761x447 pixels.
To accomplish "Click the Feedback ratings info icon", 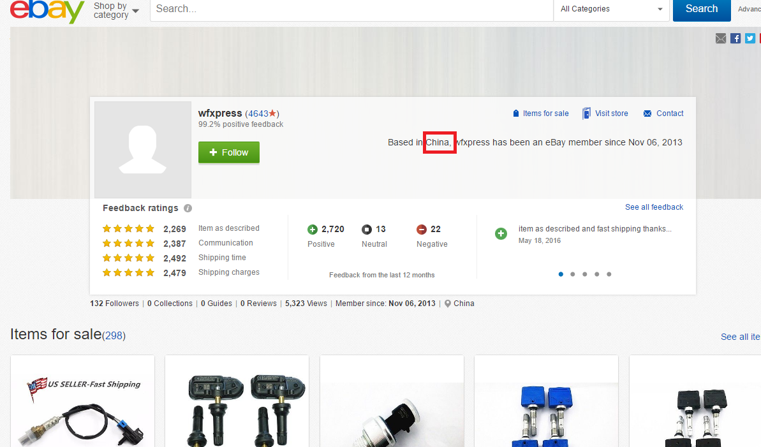I will (x=188, y=209).
